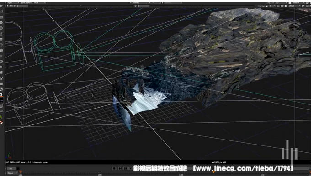This screenshot has height=176, width=314.
Task: Open the MetaData nodes toolbar icon
Action: (x=1, y=72)
